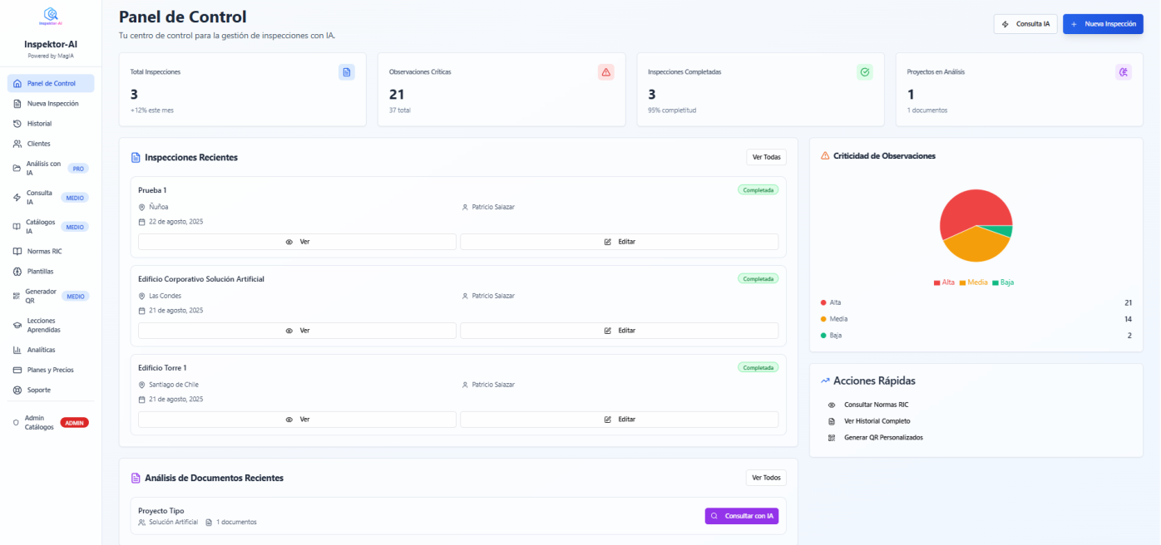The height and width of the screenshot is (545, 1161).
Task: Click the Observaciones Críticas warning icon
Action: click(605, 72)
